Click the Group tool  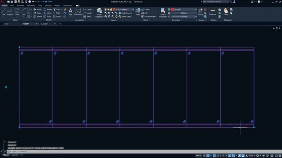tap(200, 12)
